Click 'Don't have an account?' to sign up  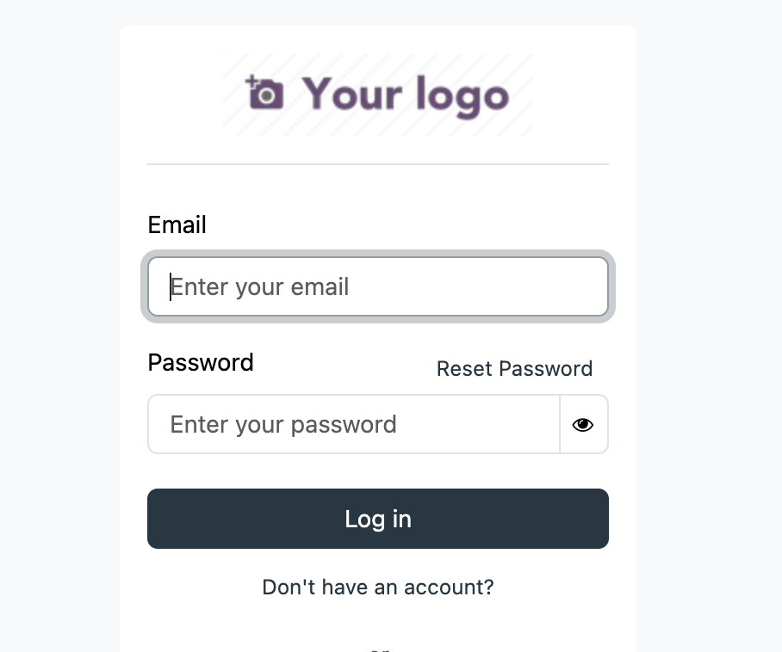(x=378, y=587)
